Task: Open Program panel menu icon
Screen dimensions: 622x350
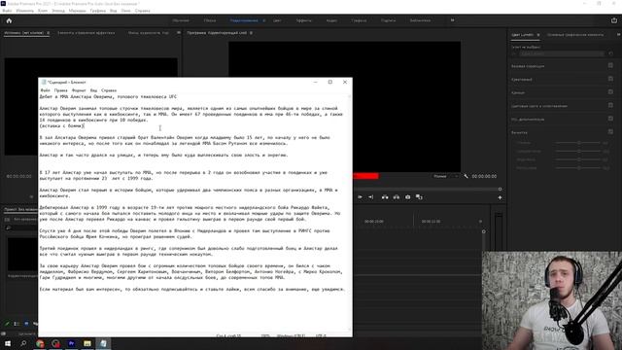Action: tap(251, 33)
